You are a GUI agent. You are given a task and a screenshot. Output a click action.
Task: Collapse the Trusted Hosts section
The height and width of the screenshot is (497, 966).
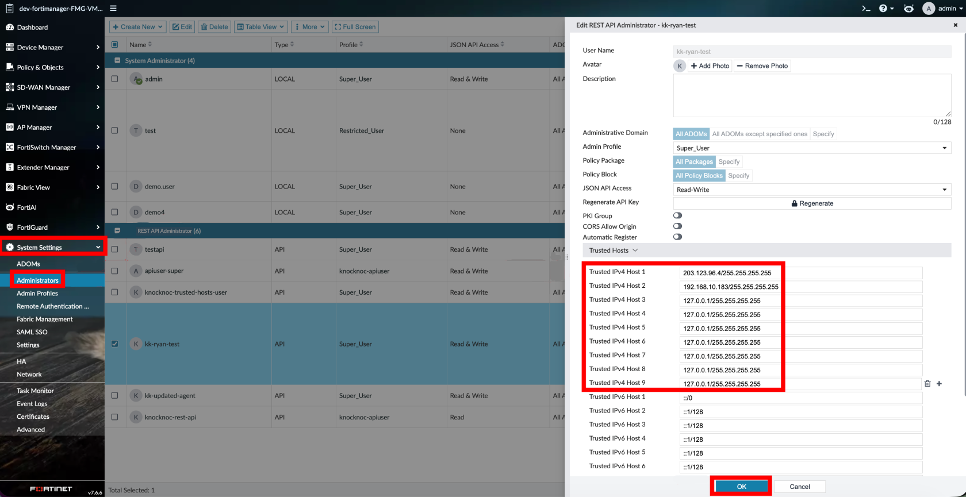pyautogui.click(x=614, y=251)
